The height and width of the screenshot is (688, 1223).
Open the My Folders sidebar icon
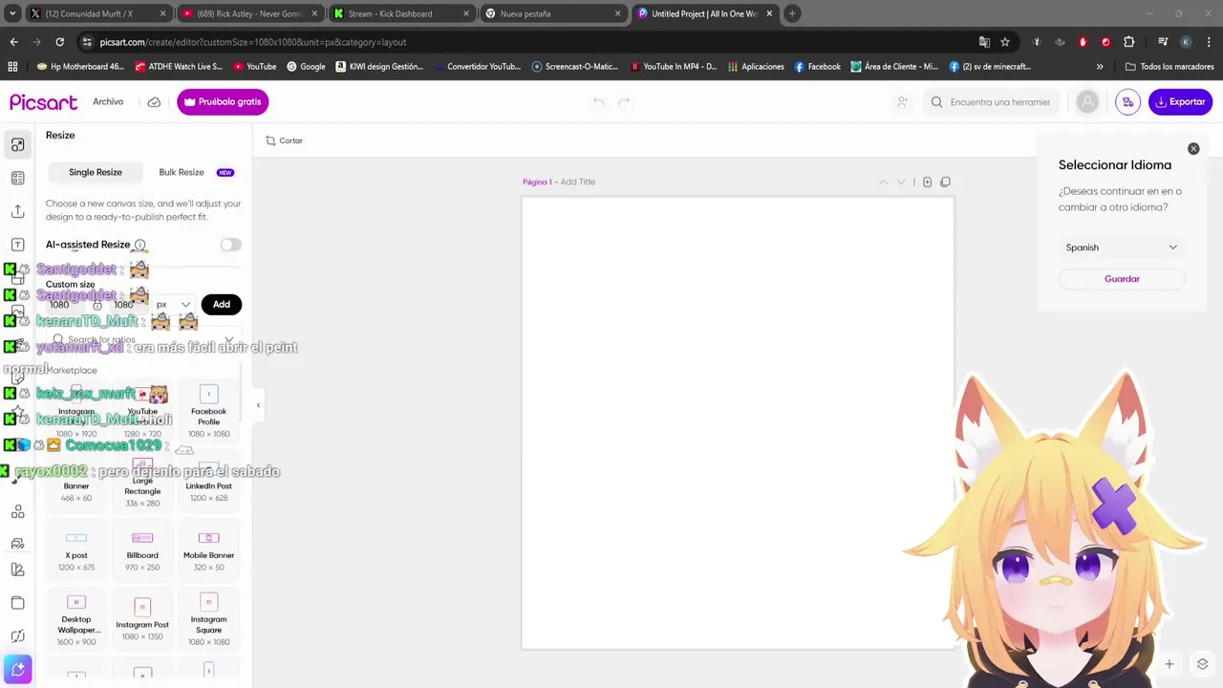17,603
